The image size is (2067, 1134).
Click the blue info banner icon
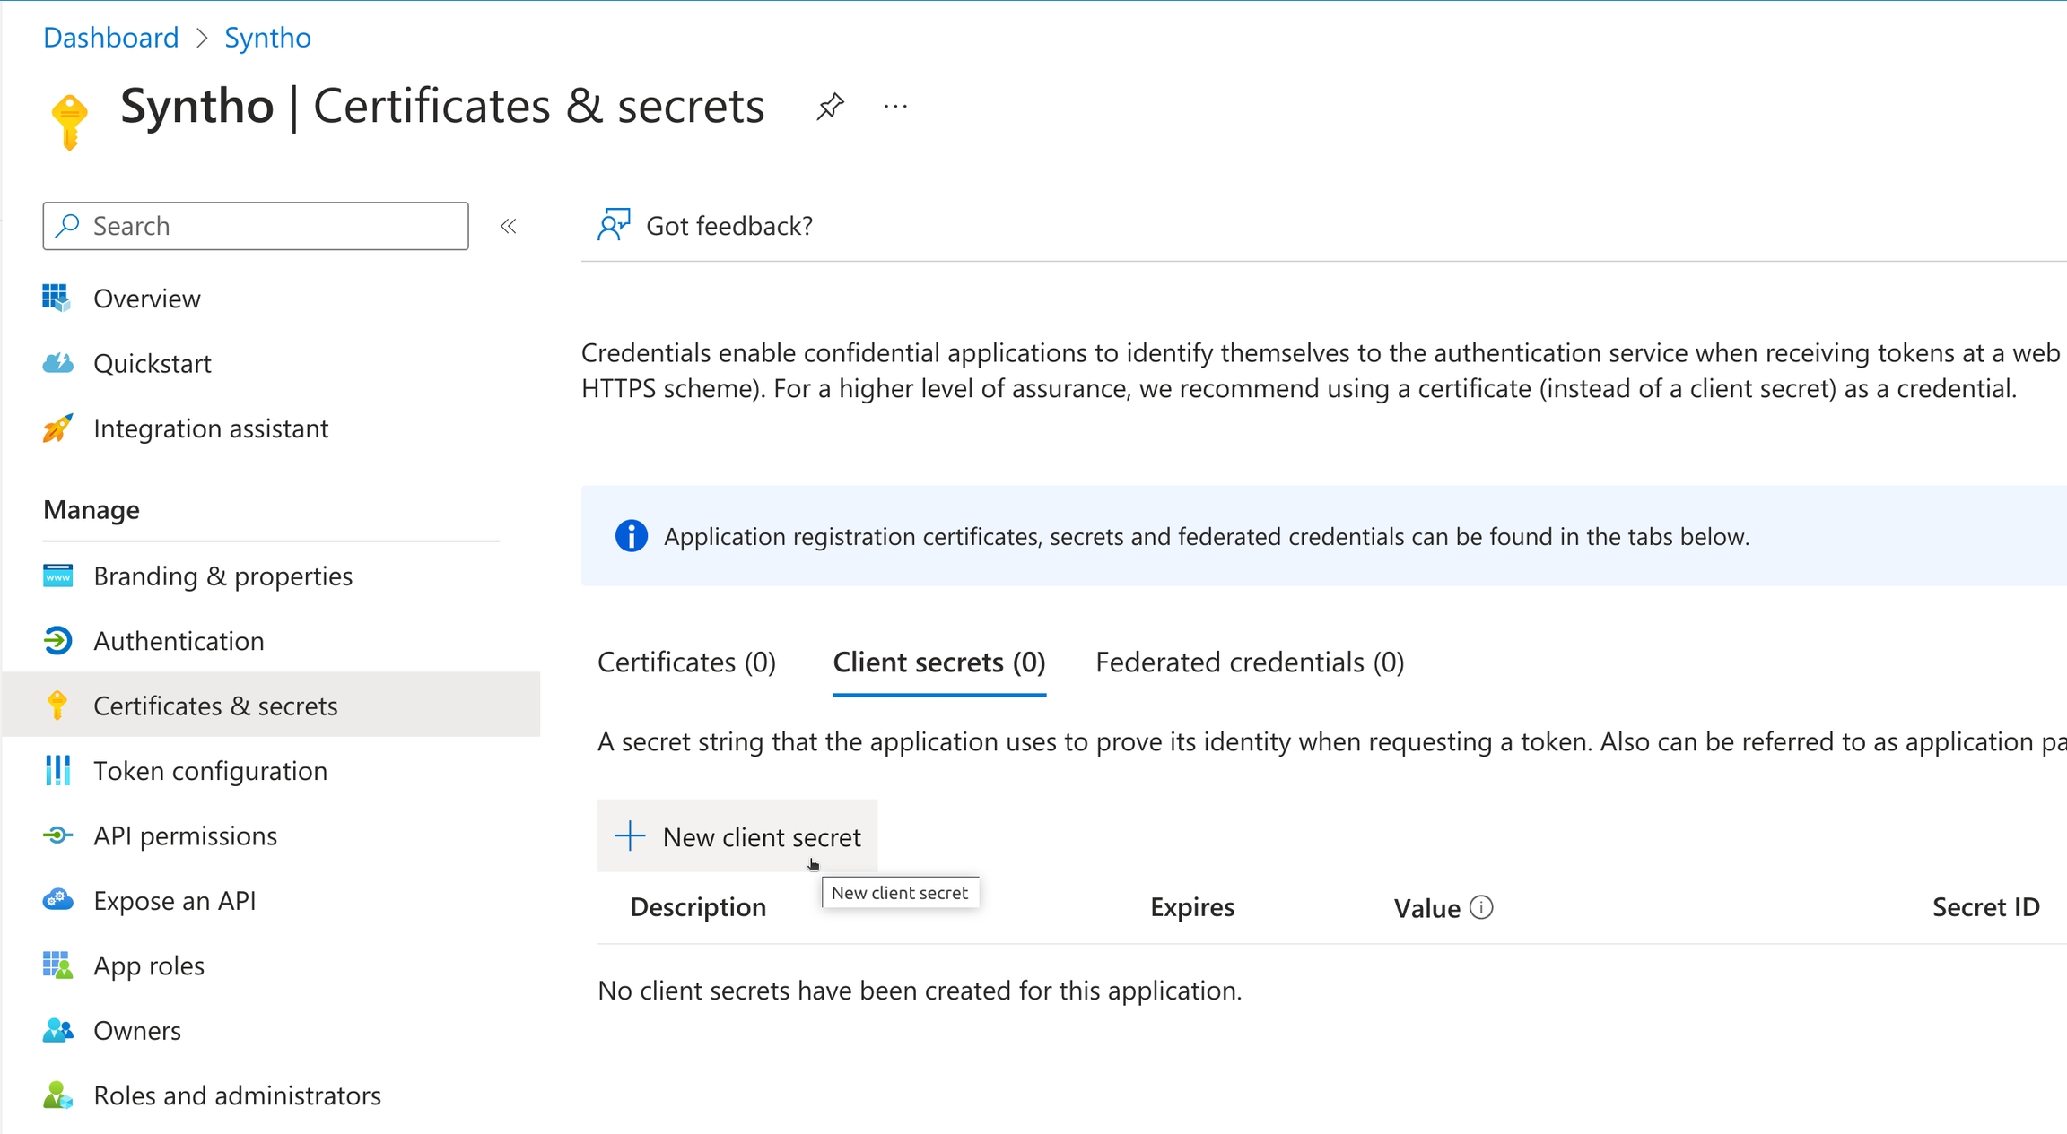pyautogui.click(x=631, y=536)
